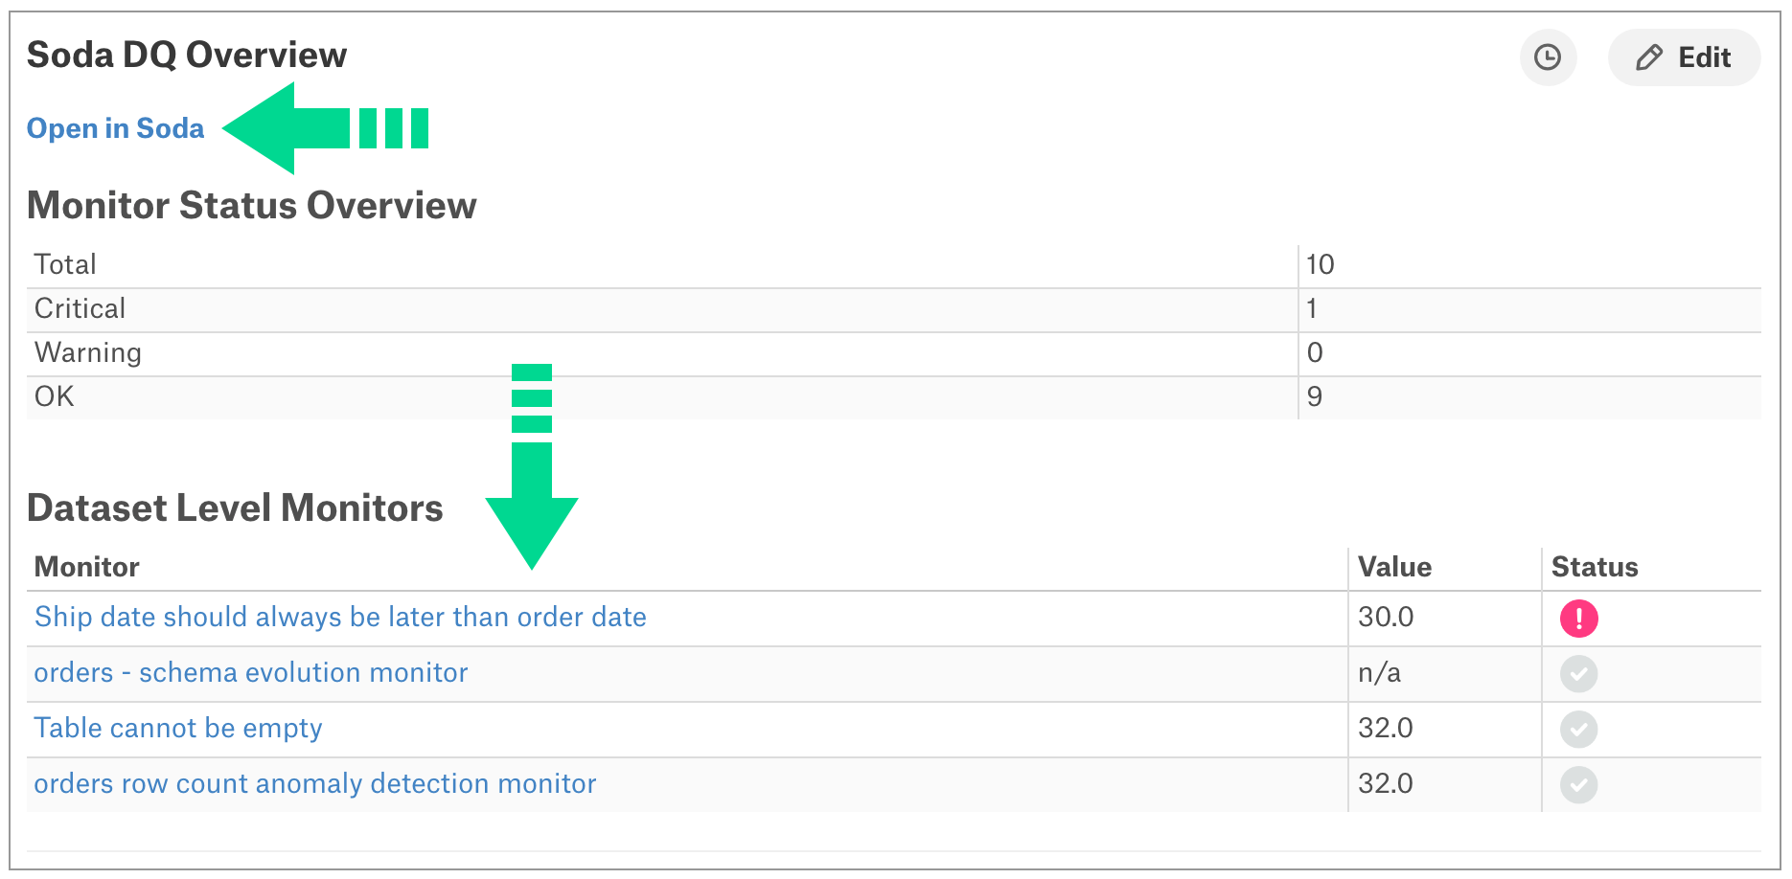Image resolution: width=1792 pixels, height=879 pixels.
Task: Click the Value column header
Action: coord(1394,567)
